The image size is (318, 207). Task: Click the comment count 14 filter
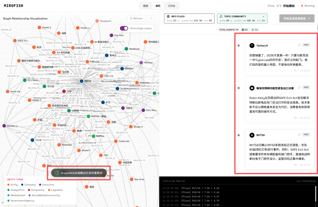pos(255,30)
